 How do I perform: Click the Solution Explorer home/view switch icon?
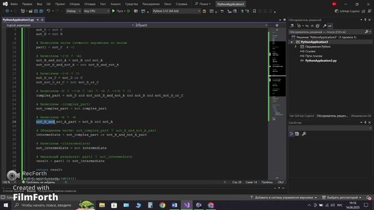point(292,26)
